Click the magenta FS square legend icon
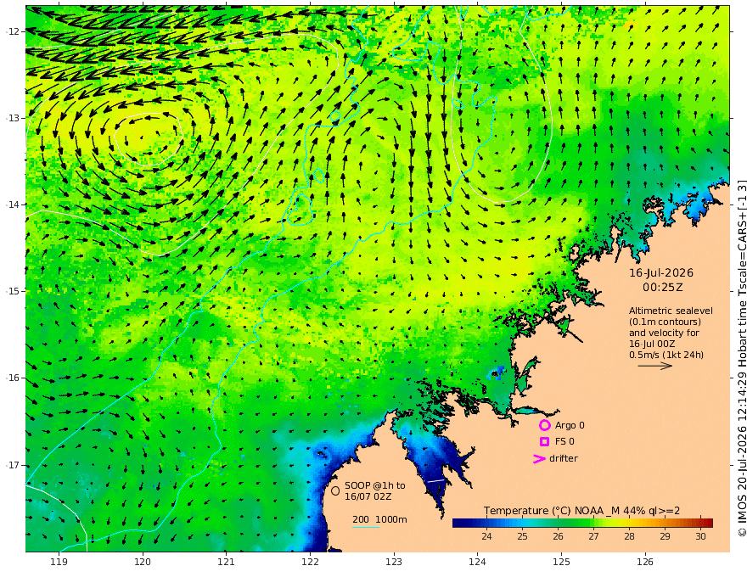The width and height of the screenshot is (747, 577). point(544,442)
